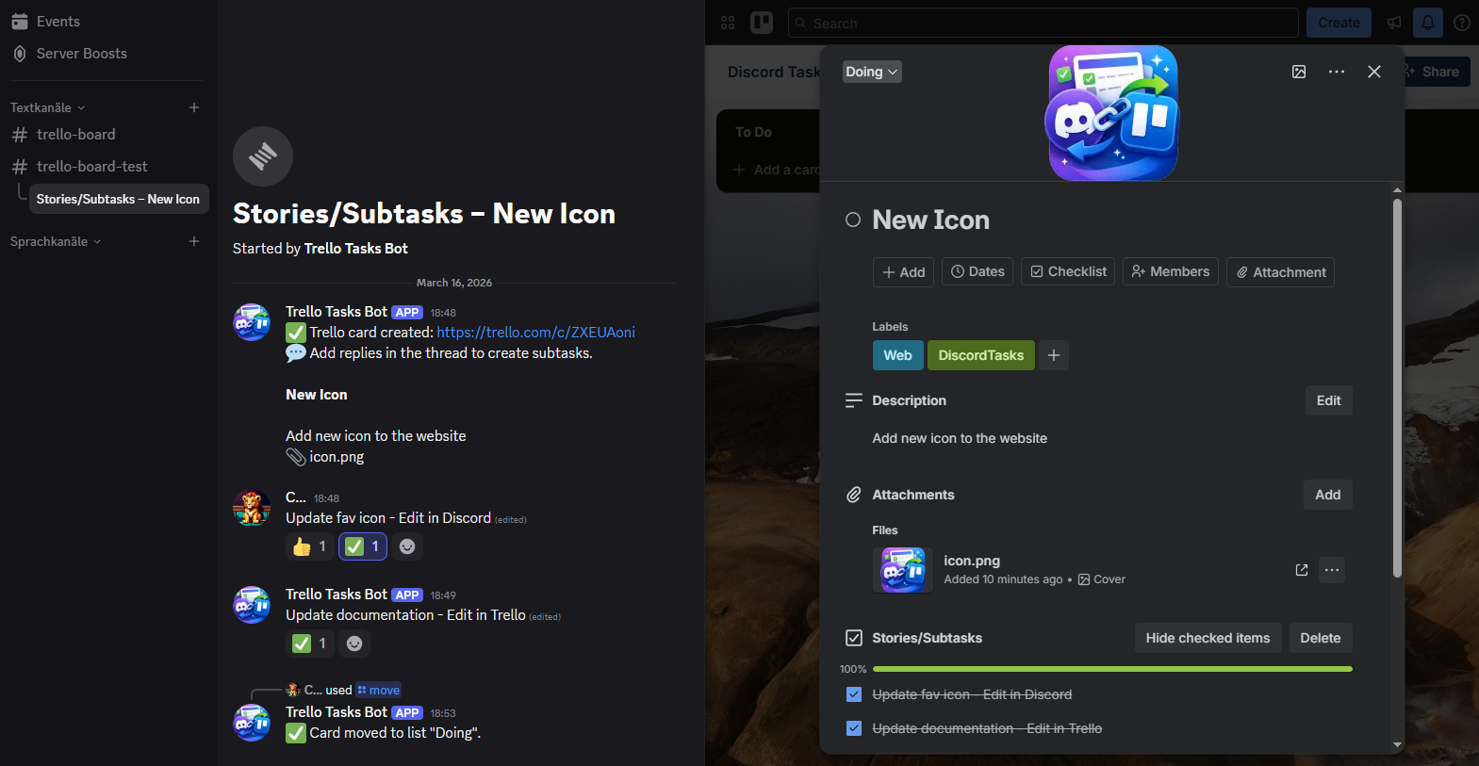Edit the card description
The width and height of the screenshot is (1479, 766).
[1328, 400]
